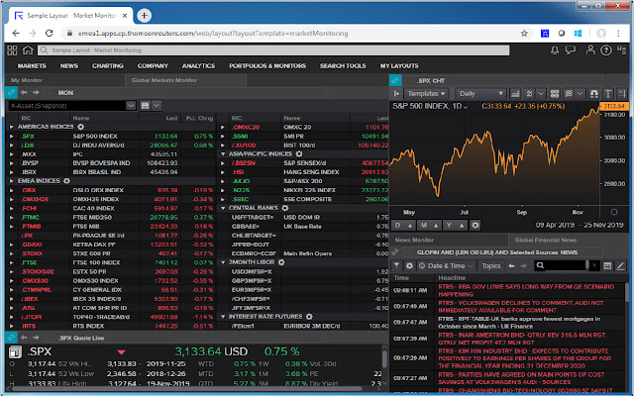634x396 pixels.
Task: Click the .HSI RIC link
Action: click(x=238, y=172)
